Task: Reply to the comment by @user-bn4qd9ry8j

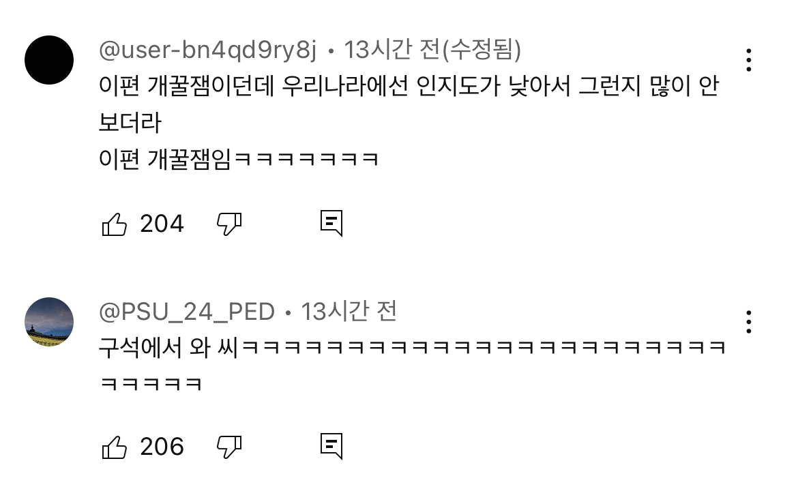Action: [x=331, y=224]
